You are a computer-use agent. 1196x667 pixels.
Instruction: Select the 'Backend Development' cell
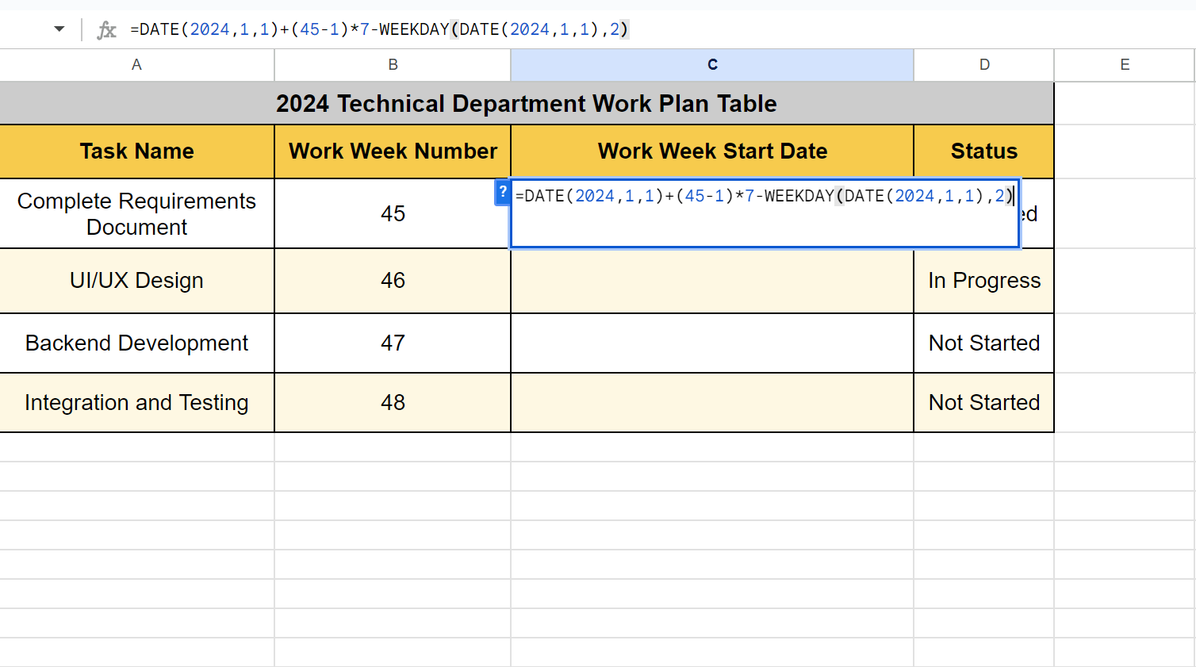tap(136, 343)
